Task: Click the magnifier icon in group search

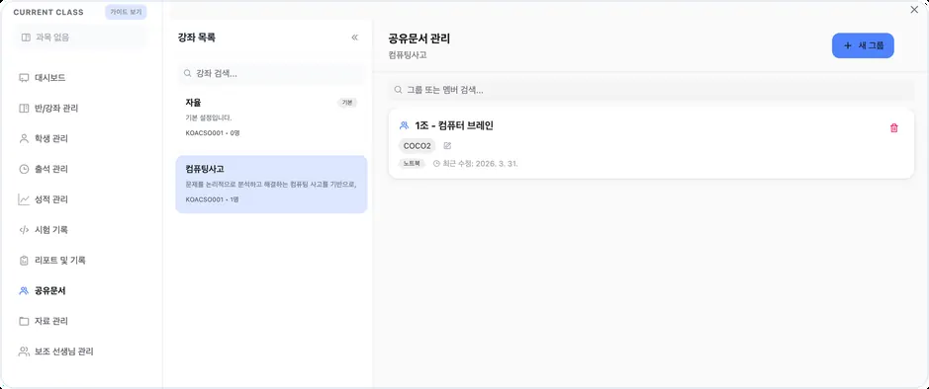Action: [x=398, y=90]
